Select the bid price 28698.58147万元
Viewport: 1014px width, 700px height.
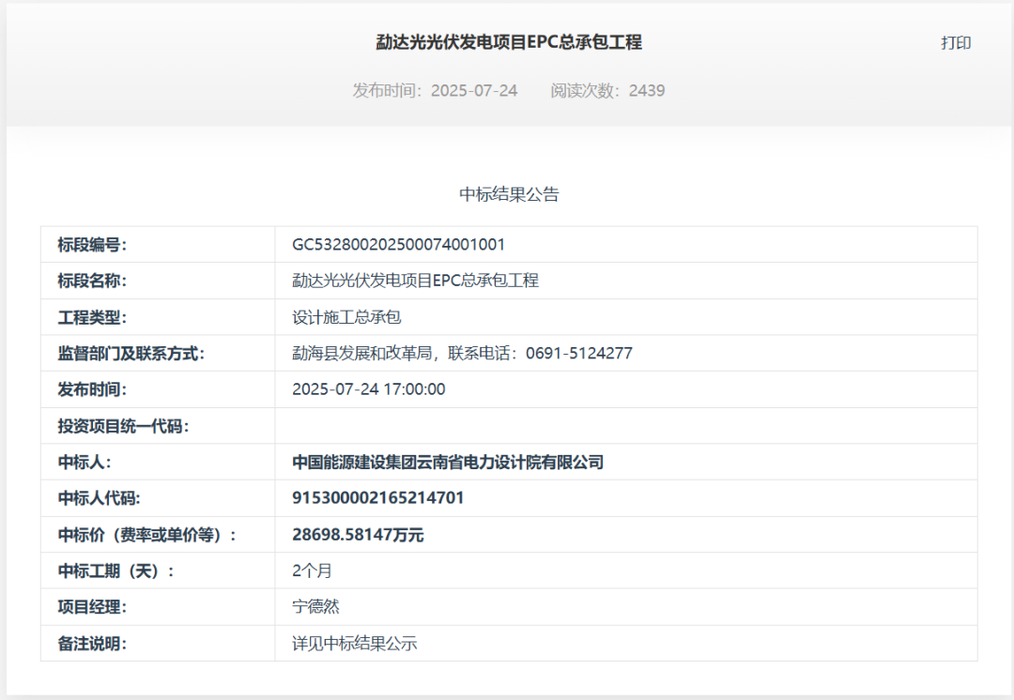(358, 535)
